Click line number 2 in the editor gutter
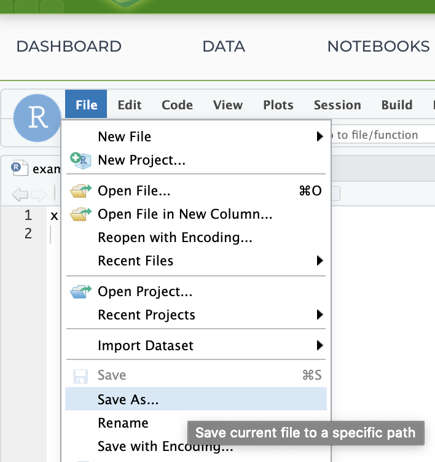 coord(28,233)
